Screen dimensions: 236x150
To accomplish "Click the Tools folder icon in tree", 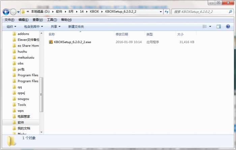I will tap(14, 104).
